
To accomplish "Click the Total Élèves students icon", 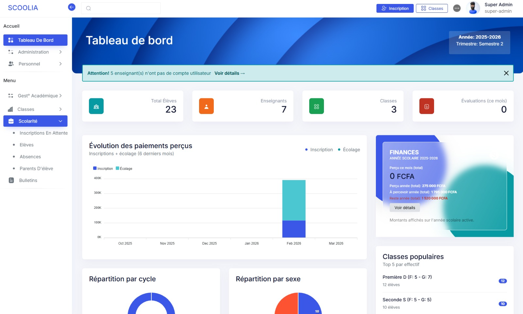I will [96, 106].
